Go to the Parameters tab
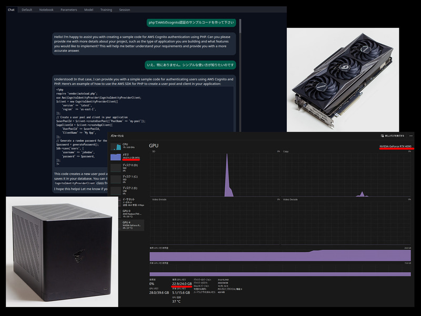Screen dimensions: 421x316 [69, 9]
